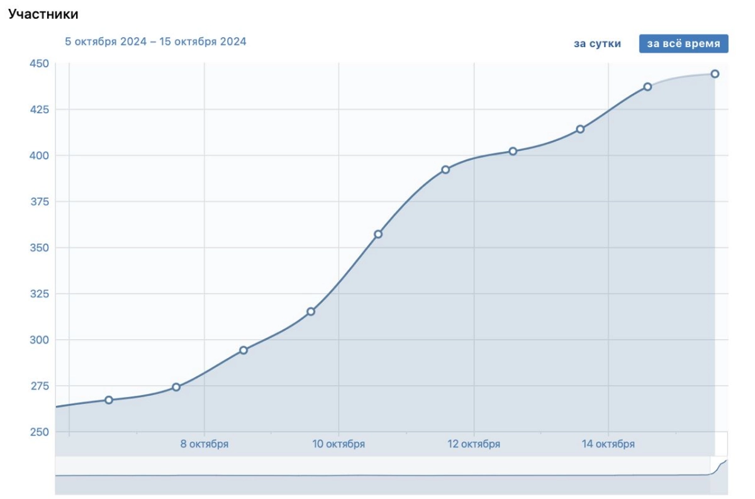Screen dimensions: 755x499
Task: Click the "375" y-axis value
Action: [39, 201]
